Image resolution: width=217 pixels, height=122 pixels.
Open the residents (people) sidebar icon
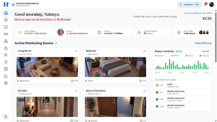[6, 20]
